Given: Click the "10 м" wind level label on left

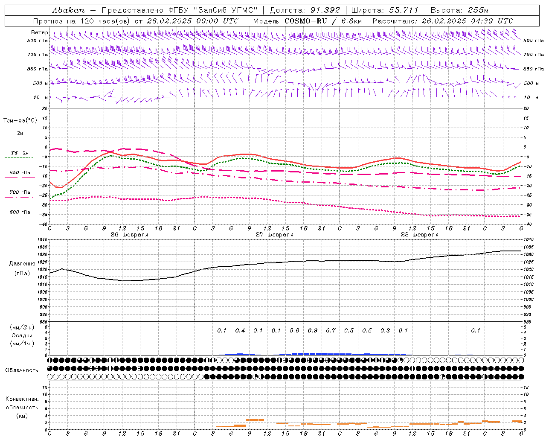Looking at the screenshot, I should pyautogui.click(x=41, y=97).
